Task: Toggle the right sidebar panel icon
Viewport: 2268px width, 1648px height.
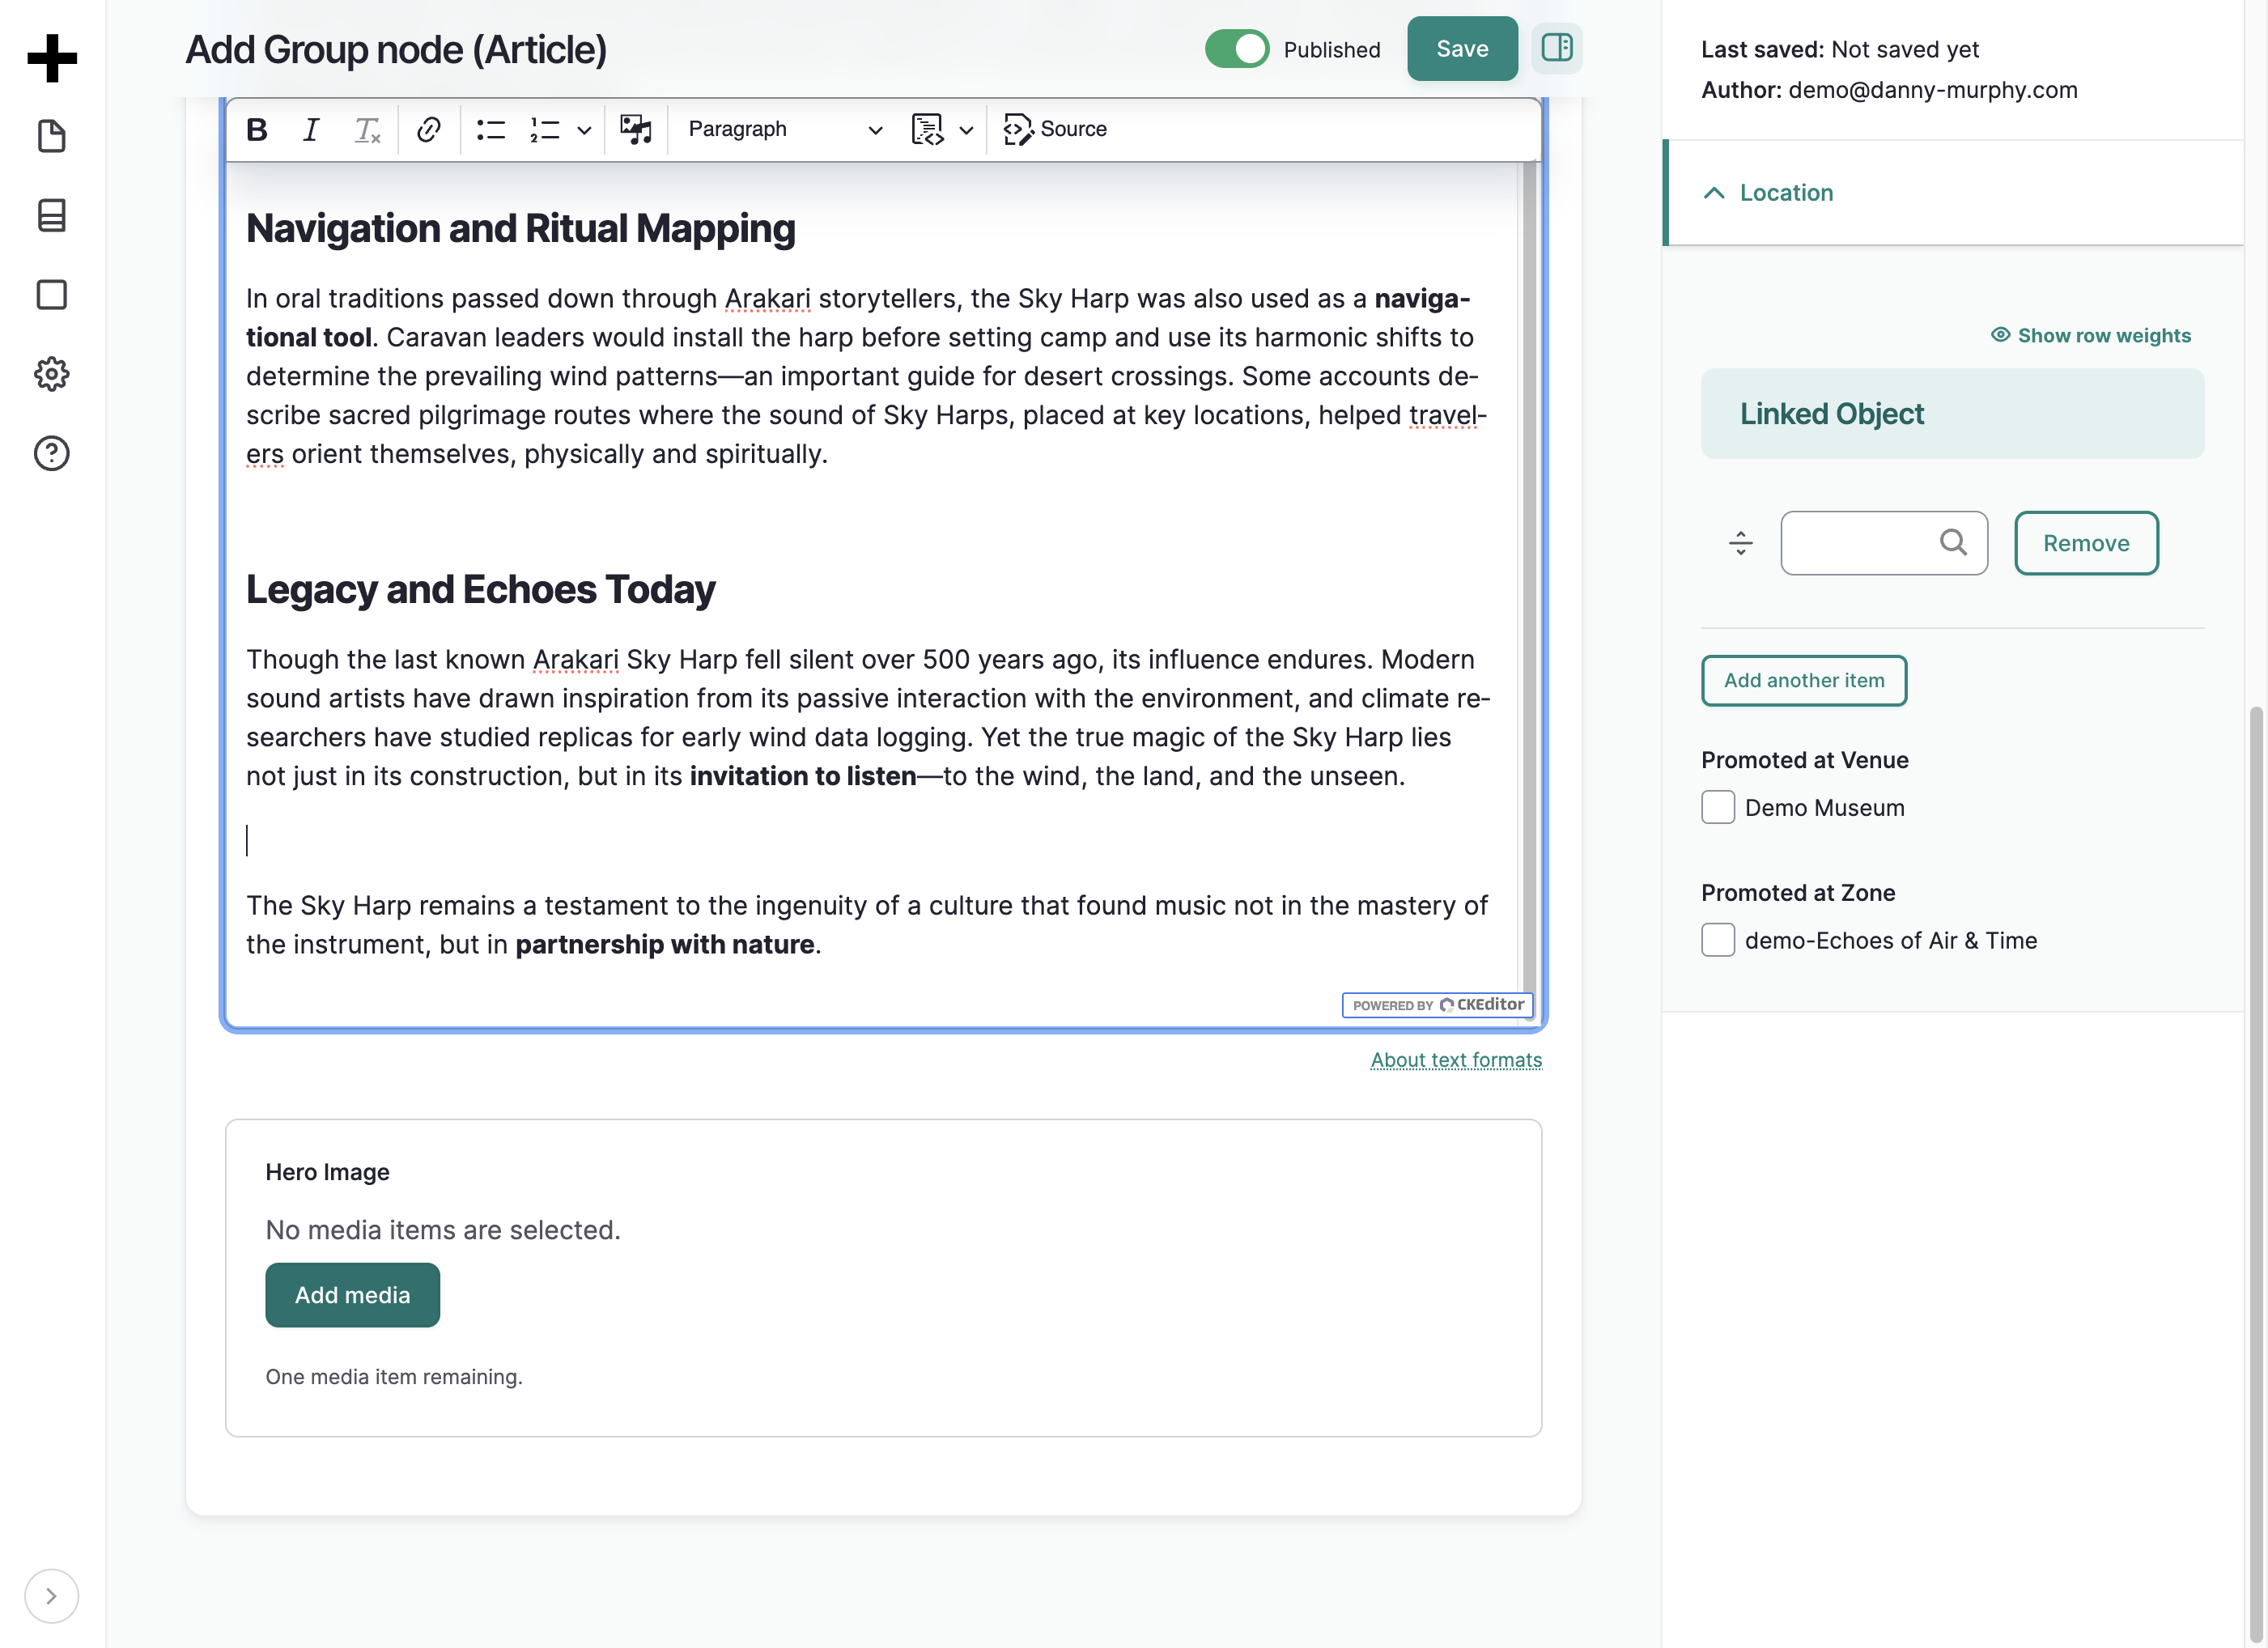Action: pos(1557,48)
